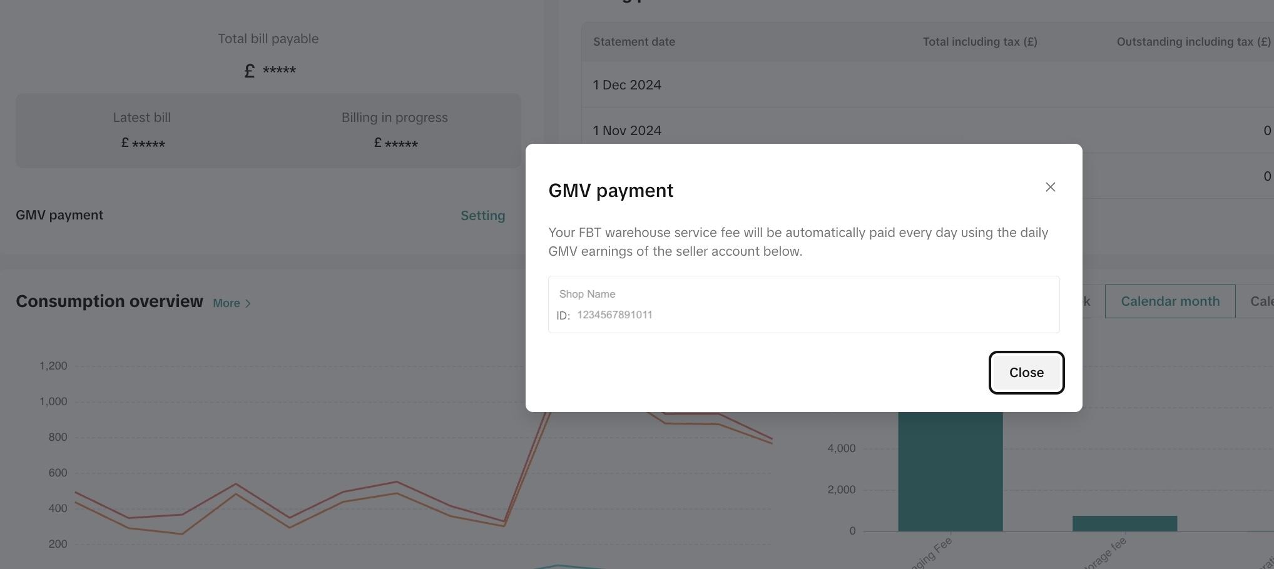
Task: Expand the chevron beside More
Action: (x=247, y=303)
